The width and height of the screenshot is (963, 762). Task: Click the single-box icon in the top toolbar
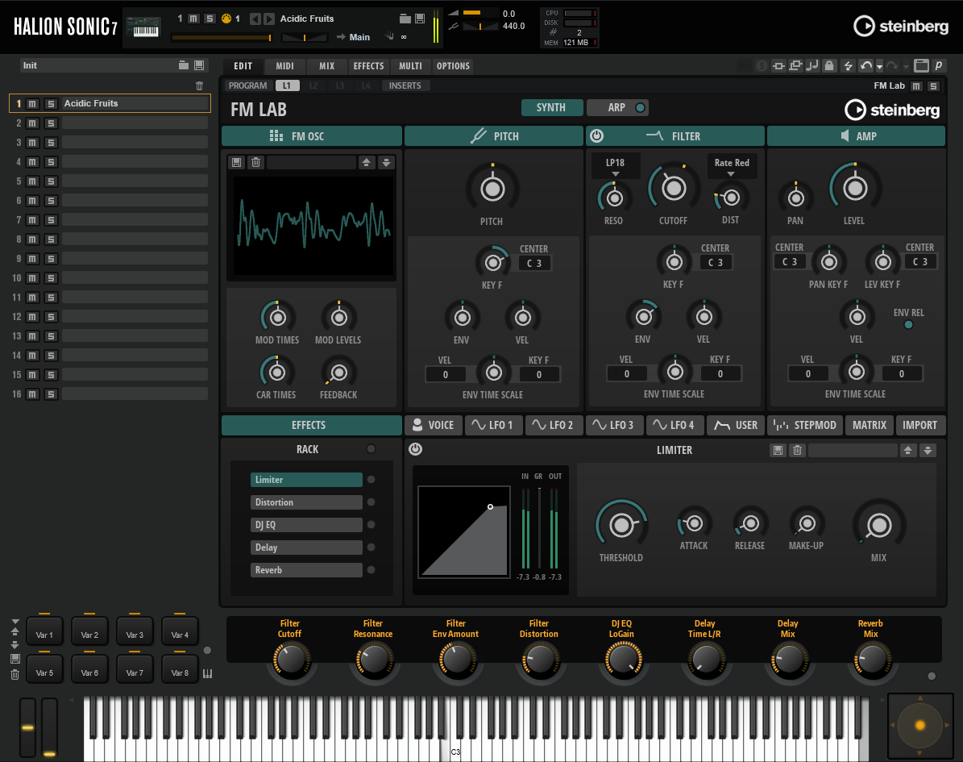point(778,66)
